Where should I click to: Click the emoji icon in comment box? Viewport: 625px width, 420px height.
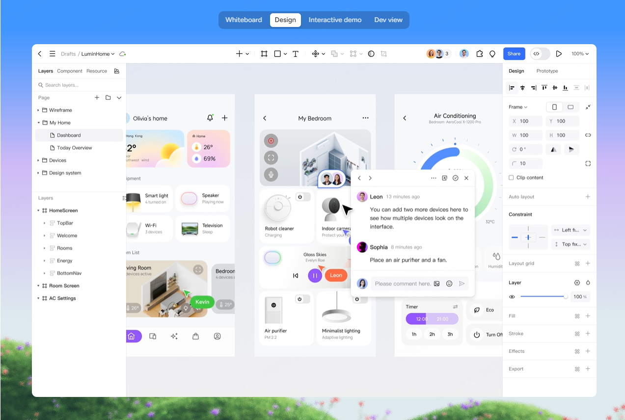click(x=449, y=284)
